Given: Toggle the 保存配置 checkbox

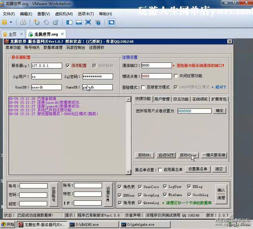Looking at the screenshot, I should pos(68,66).
